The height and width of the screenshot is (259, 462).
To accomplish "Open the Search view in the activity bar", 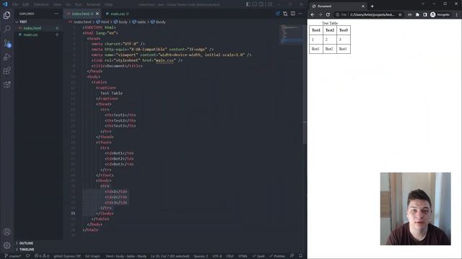I will [x=6, y=29].
